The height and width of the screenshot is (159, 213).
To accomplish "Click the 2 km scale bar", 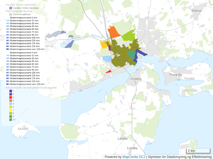I will [198, 151].
